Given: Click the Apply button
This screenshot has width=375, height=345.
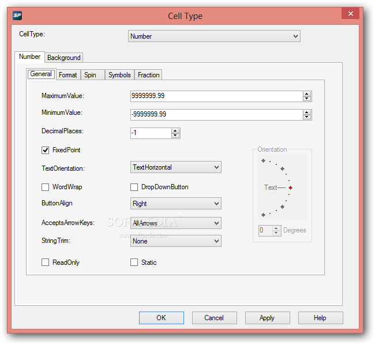Looking at the screenshot, I should pos(267,318).
